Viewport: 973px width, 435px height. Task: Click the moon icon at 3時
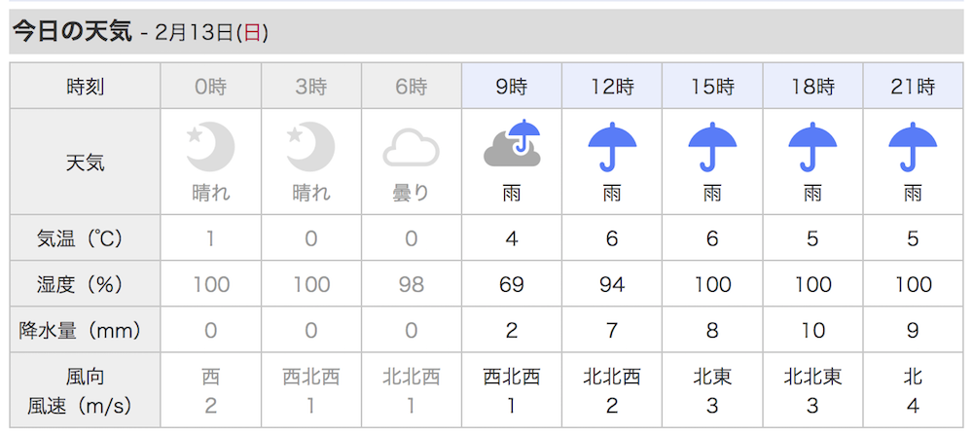[x=311, y=147]
